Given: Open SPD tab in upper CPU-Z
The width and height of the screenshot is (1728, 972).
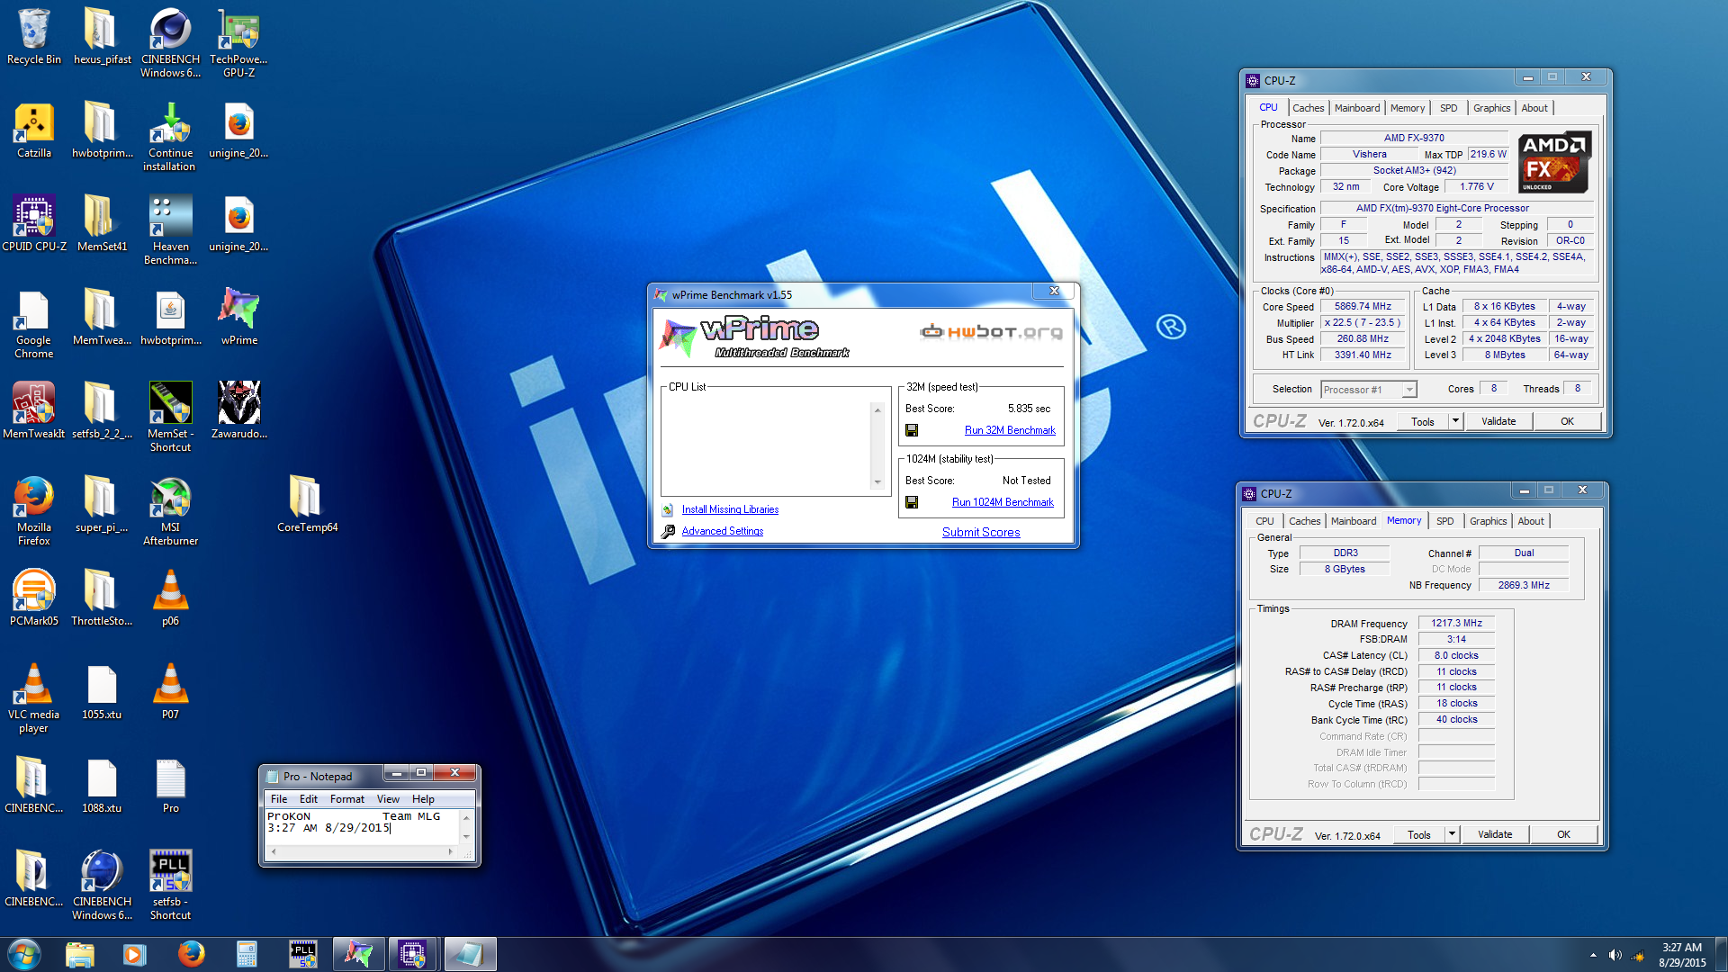Looking at the screenshot, I should (1448, 108).
